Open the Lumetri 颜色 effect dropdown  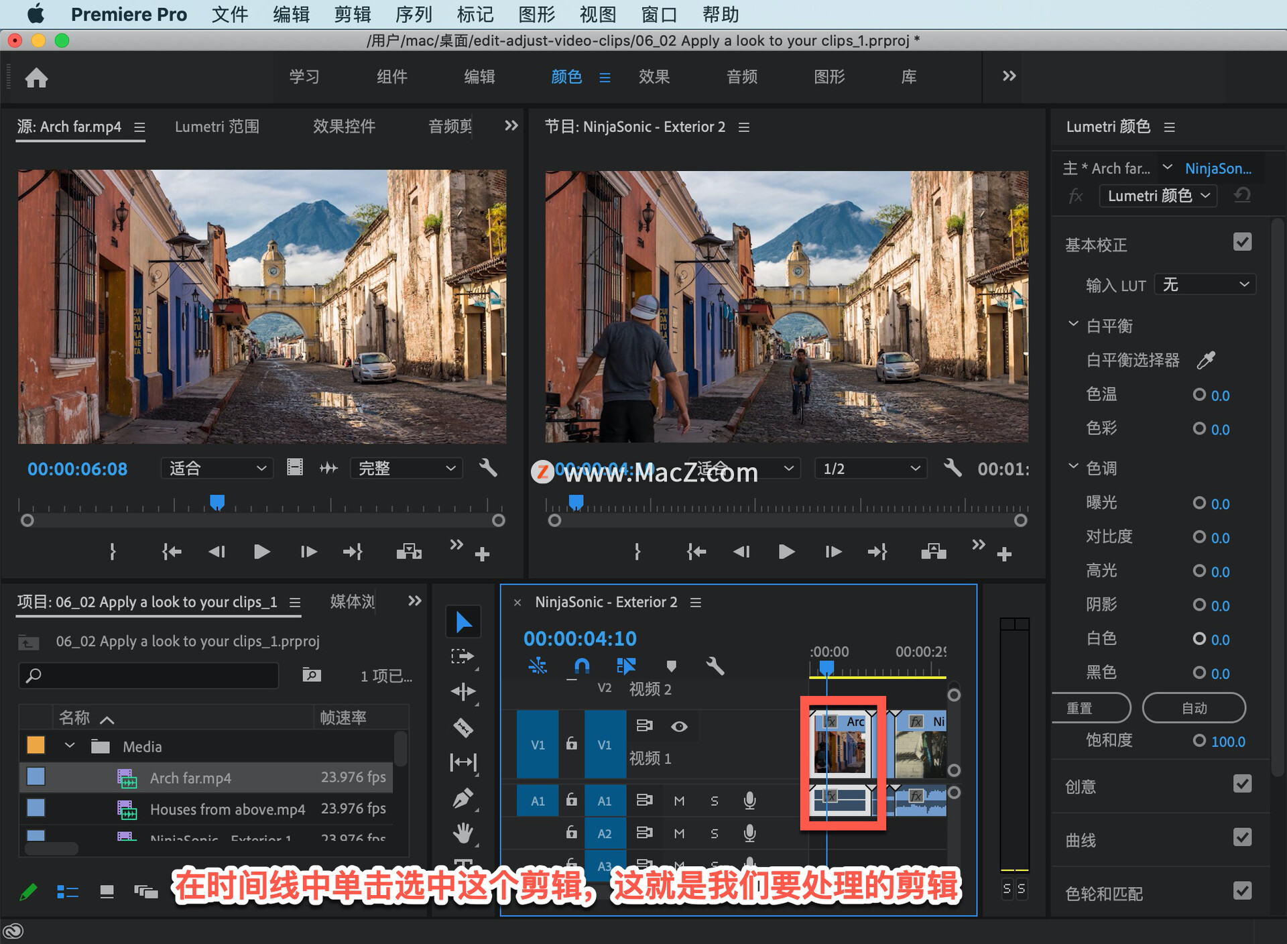1158,196
